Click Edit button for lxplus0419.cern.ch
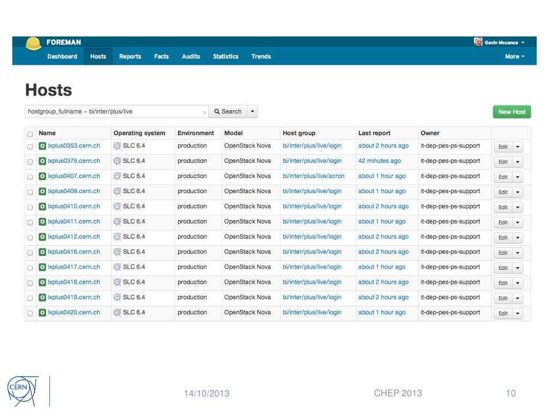 click(503, 298)
